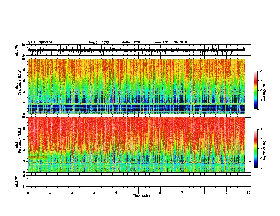Click the "4" kHz tick on ch.2 spectrogram
This screenshot has height=216, width=280.
[24, 150]
